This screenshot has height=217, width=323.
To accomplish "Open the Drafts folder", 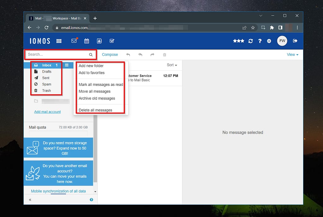I will [47, 72].
